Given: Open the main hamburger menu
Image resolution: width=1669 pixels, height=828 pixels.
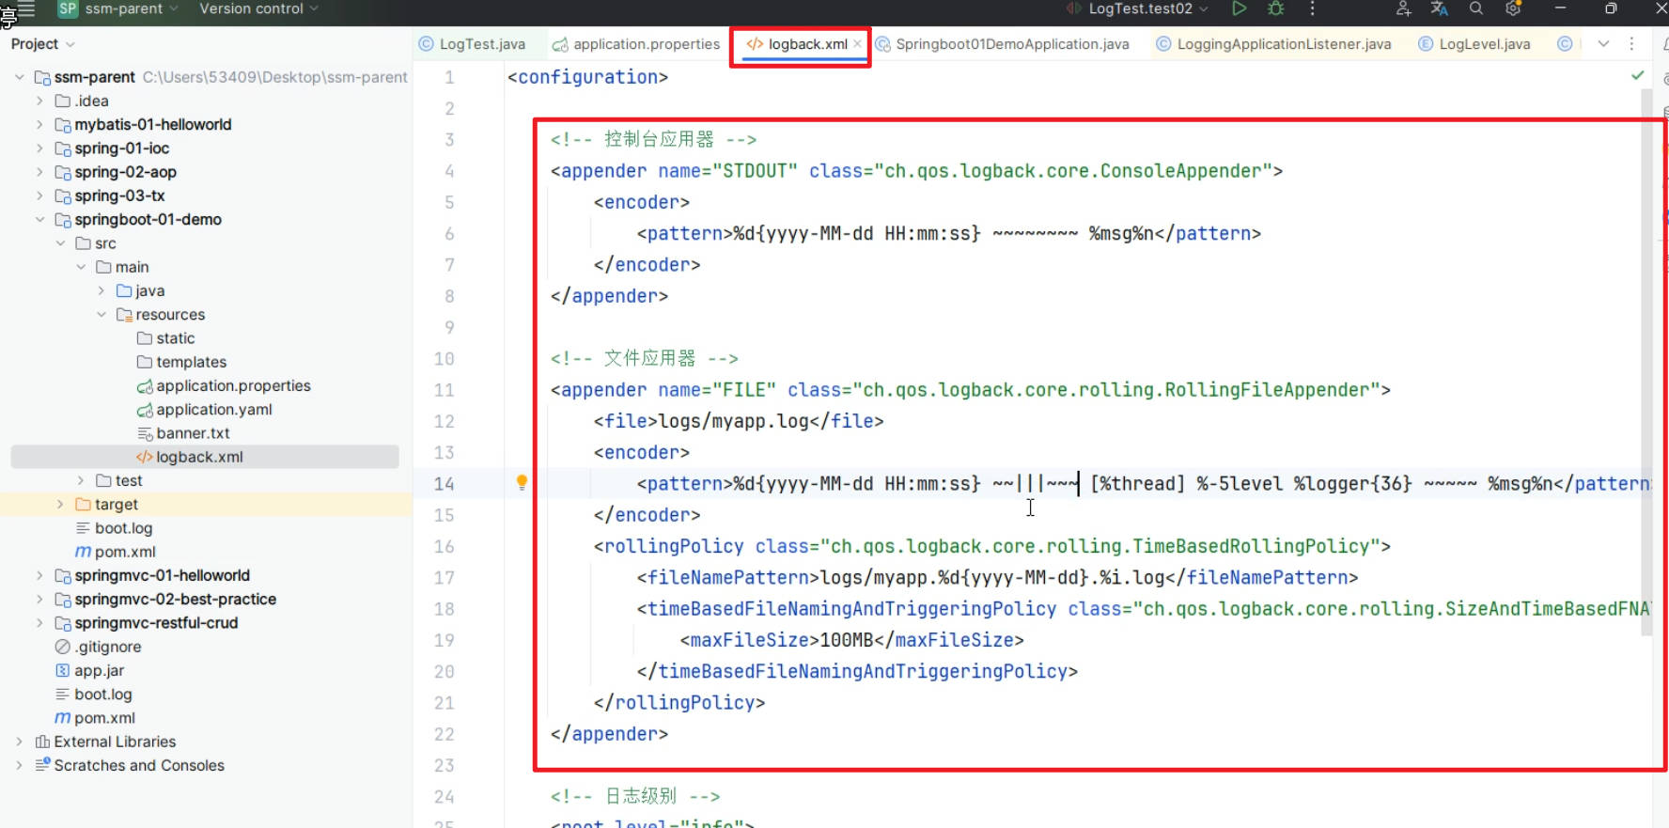Looking at the screenshot, I should point(26,8).
